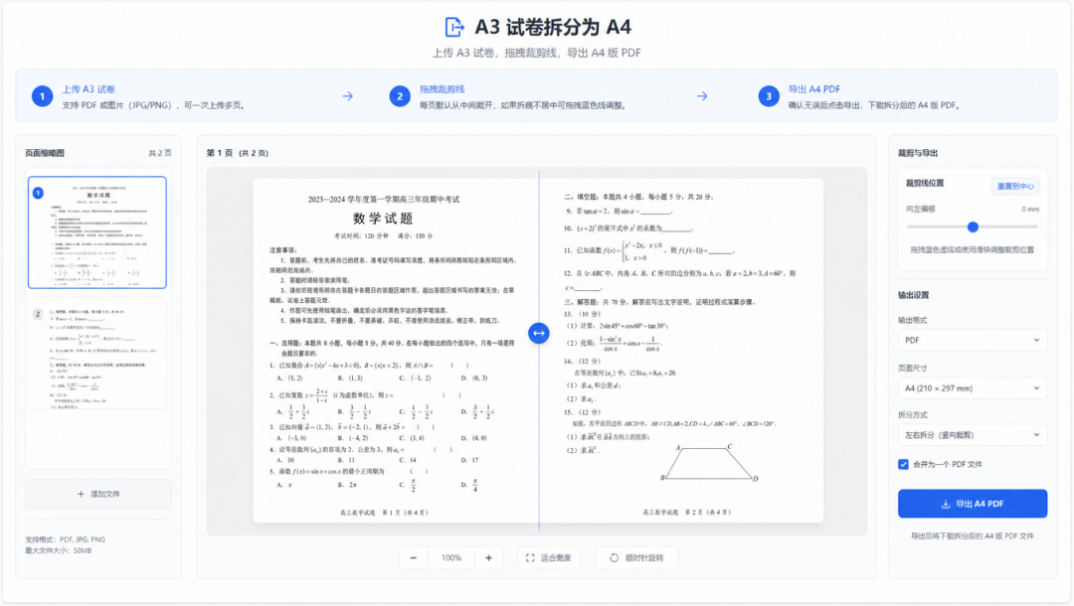Click the clockwise rotate icon

point(615,558)
